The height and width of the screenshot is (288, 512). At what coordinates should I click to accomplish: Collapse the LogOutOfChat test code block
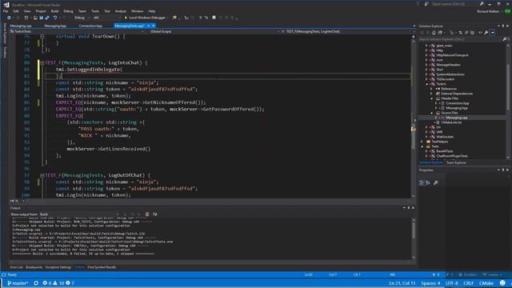[x=42, y=175]
